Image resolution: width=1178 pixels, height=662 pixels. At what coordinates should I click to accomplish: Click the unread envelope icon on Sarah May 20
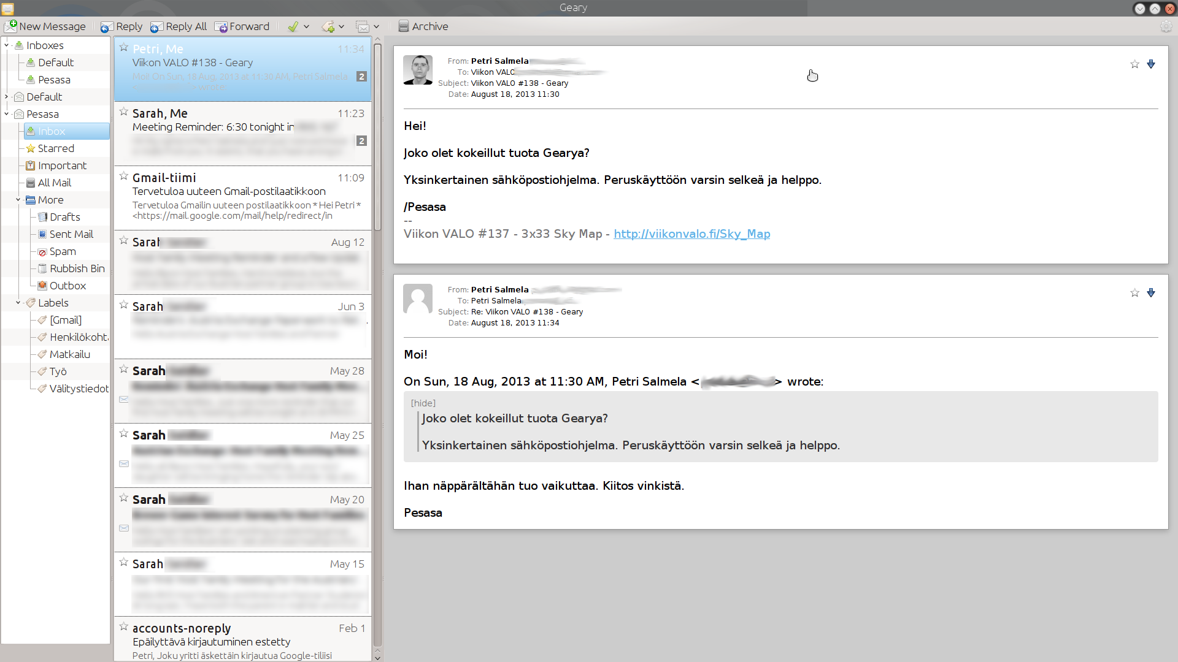coord(123,528)
